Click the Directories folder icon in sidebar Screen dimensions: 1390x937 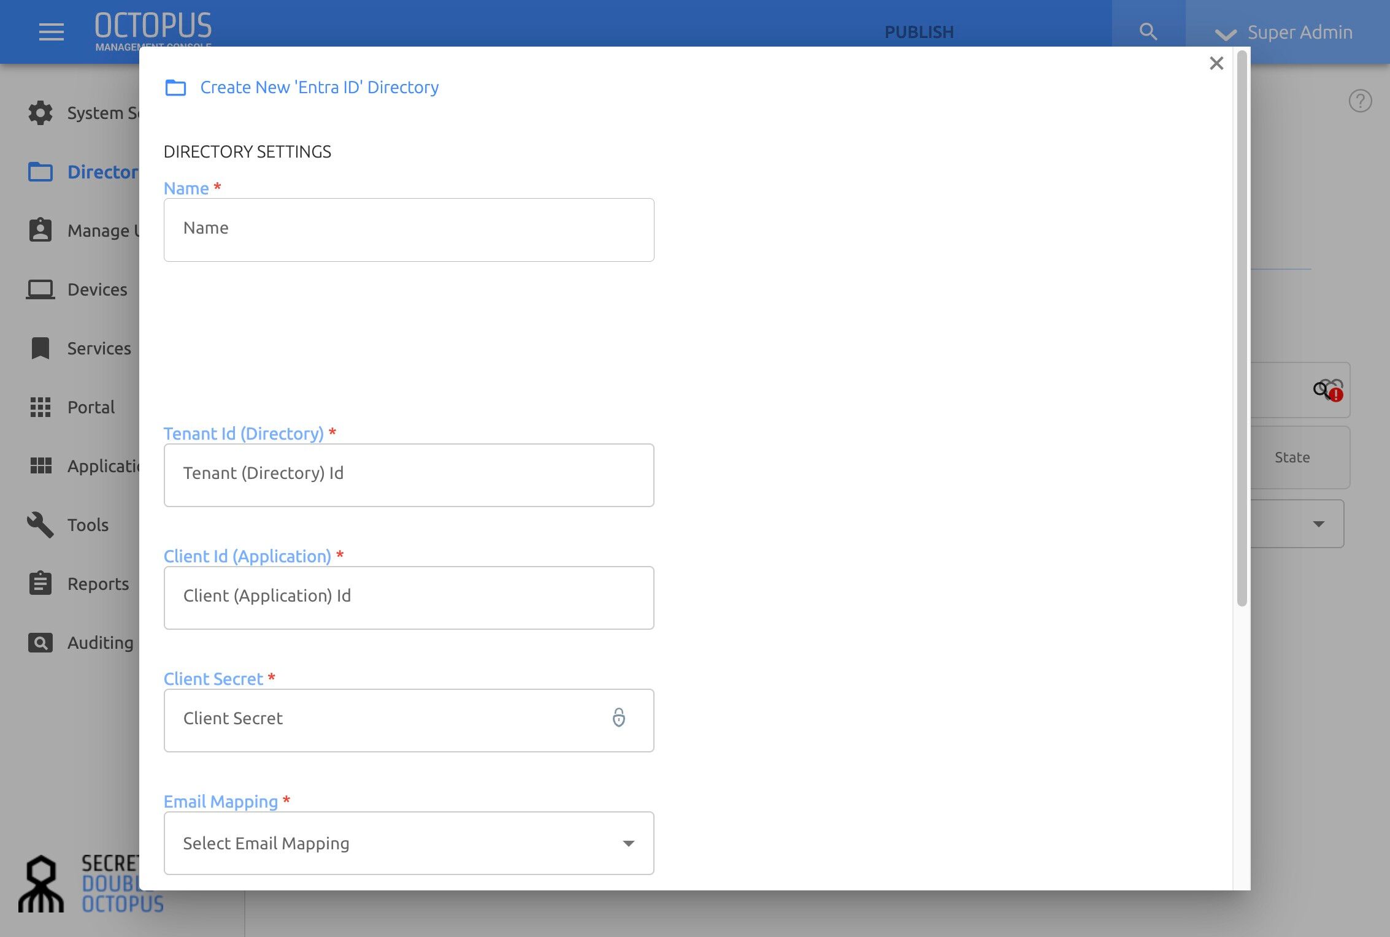tap(40, 172)
